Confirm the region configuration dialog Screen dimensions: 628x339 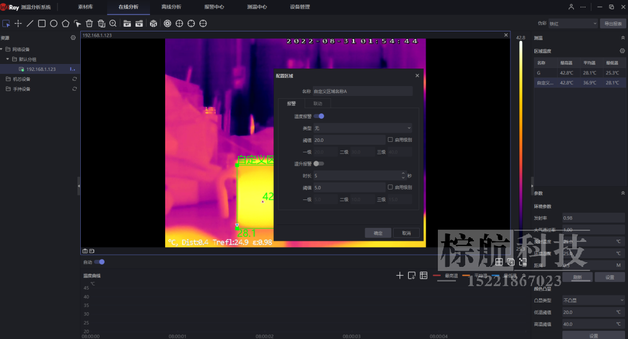click(x=378, y=233)
